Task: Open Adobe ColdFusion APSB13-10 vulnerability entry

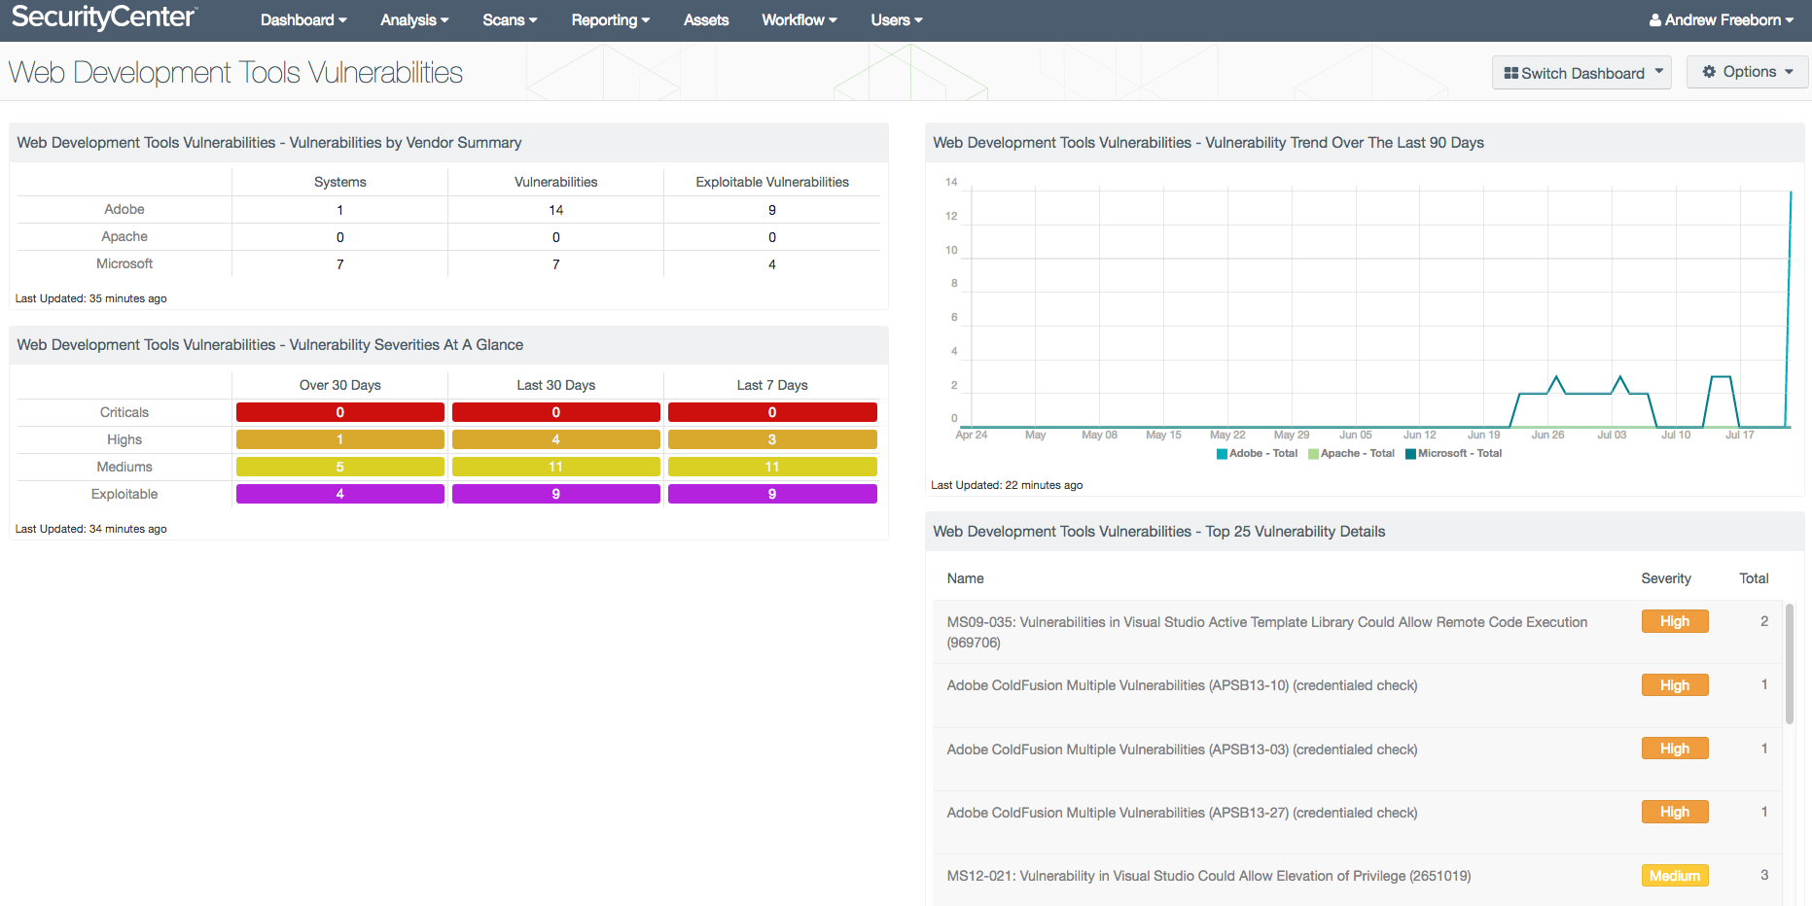Action: pos(1182,685)
